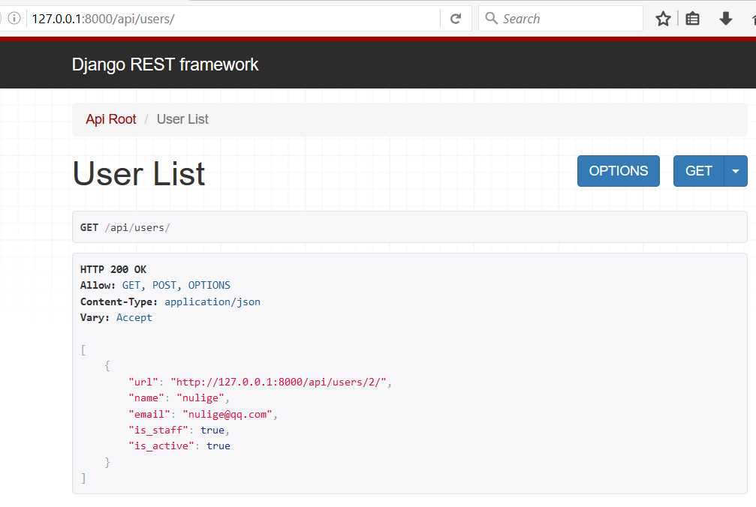Click the OPTIONS button
Viewport: 756px width, 507px height.
(x=618, y=171)
